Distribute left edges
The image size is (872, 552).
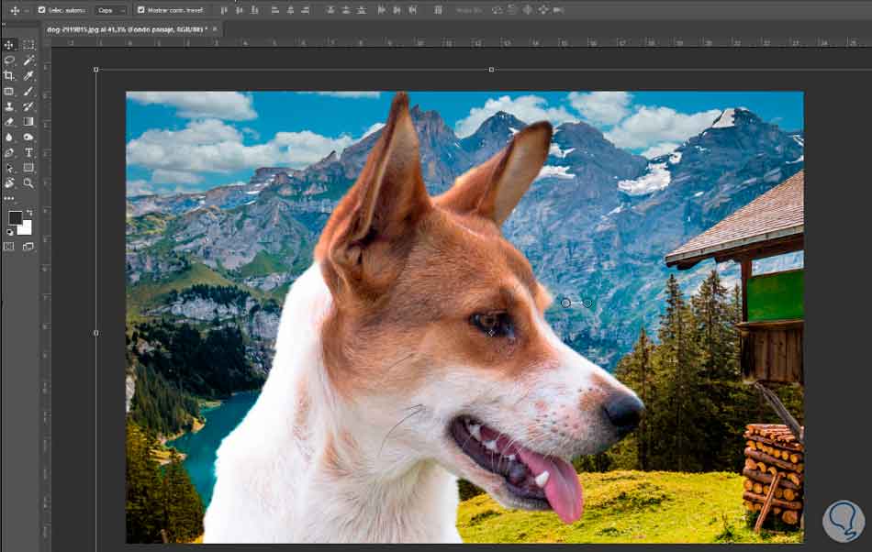point(382,10)
